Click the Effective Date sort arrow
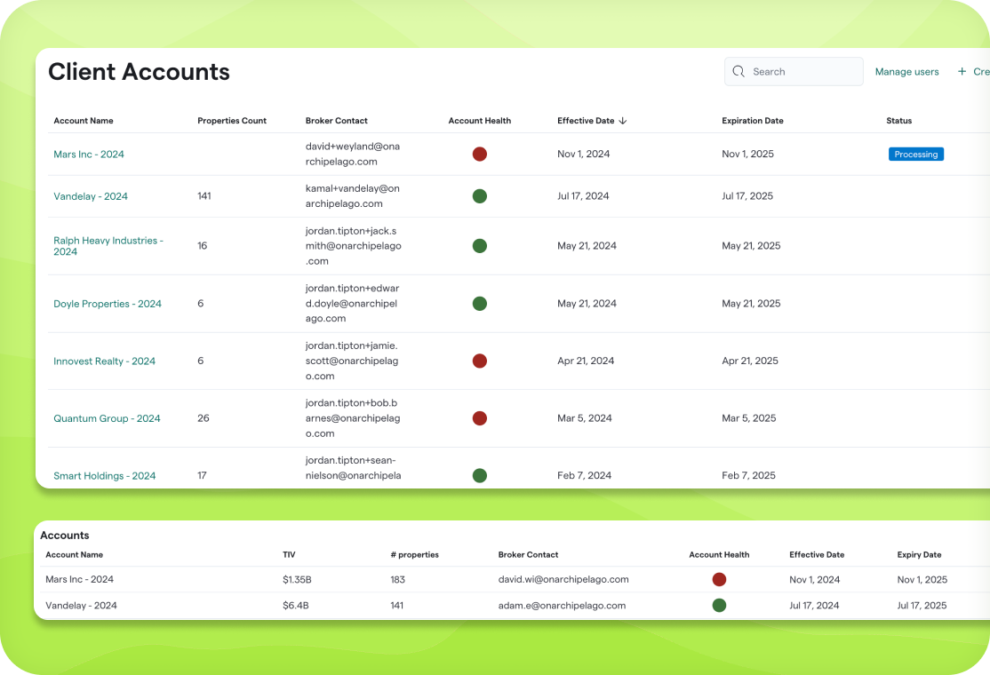This screenshot has width=990, height=675. click(x=623, y=121)
